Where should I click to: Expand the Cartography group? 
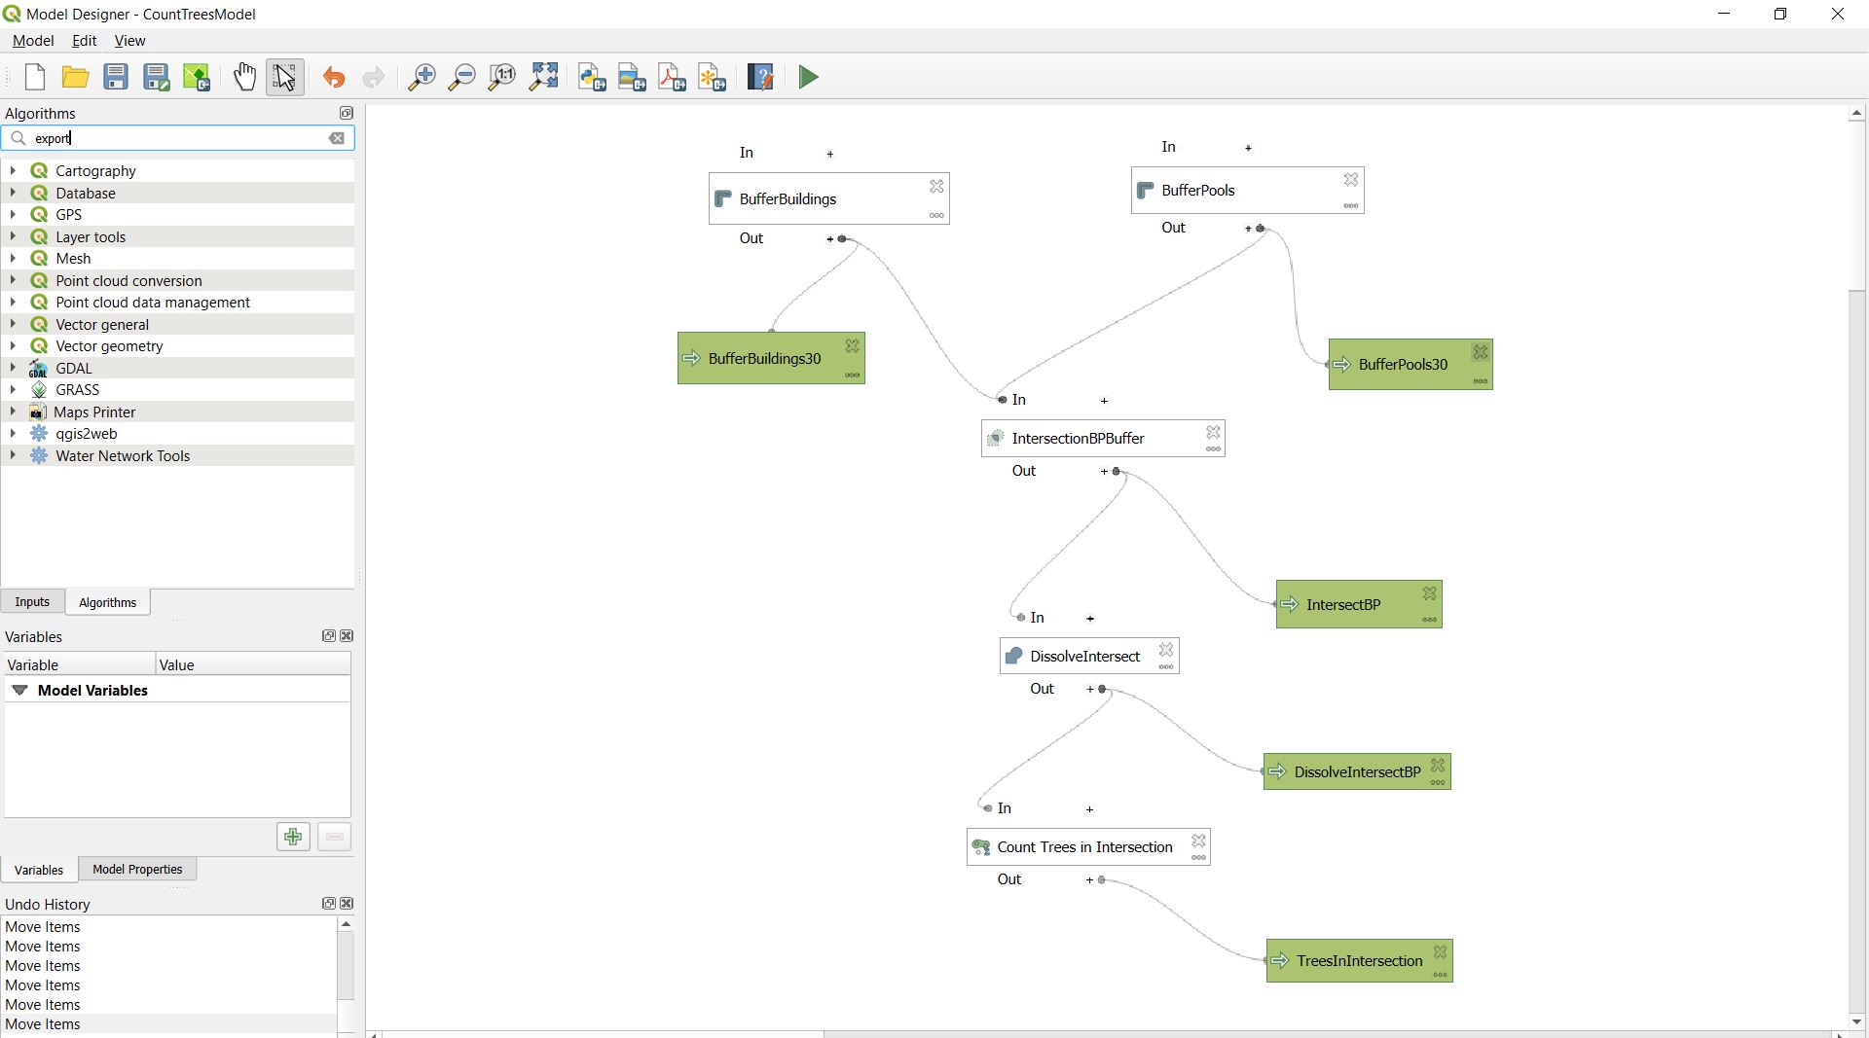[x=13, y=170]
